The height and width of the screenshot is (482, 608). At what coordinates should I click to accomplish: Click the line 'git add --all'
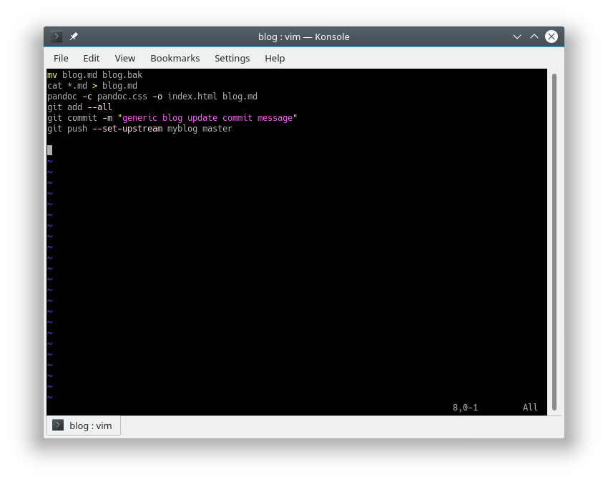[x=79, y=107]
